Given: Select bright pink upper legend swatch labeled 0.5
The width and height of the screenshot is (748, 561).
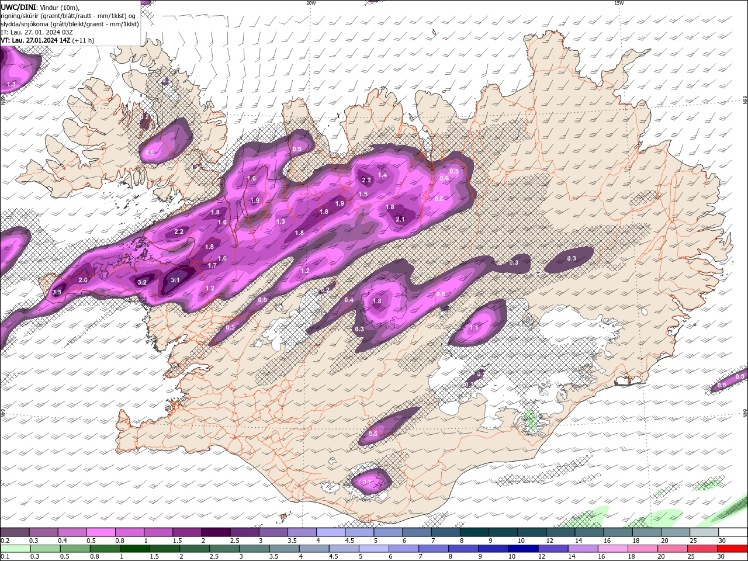Looking at the screenshot, I should tap(101, 532).
